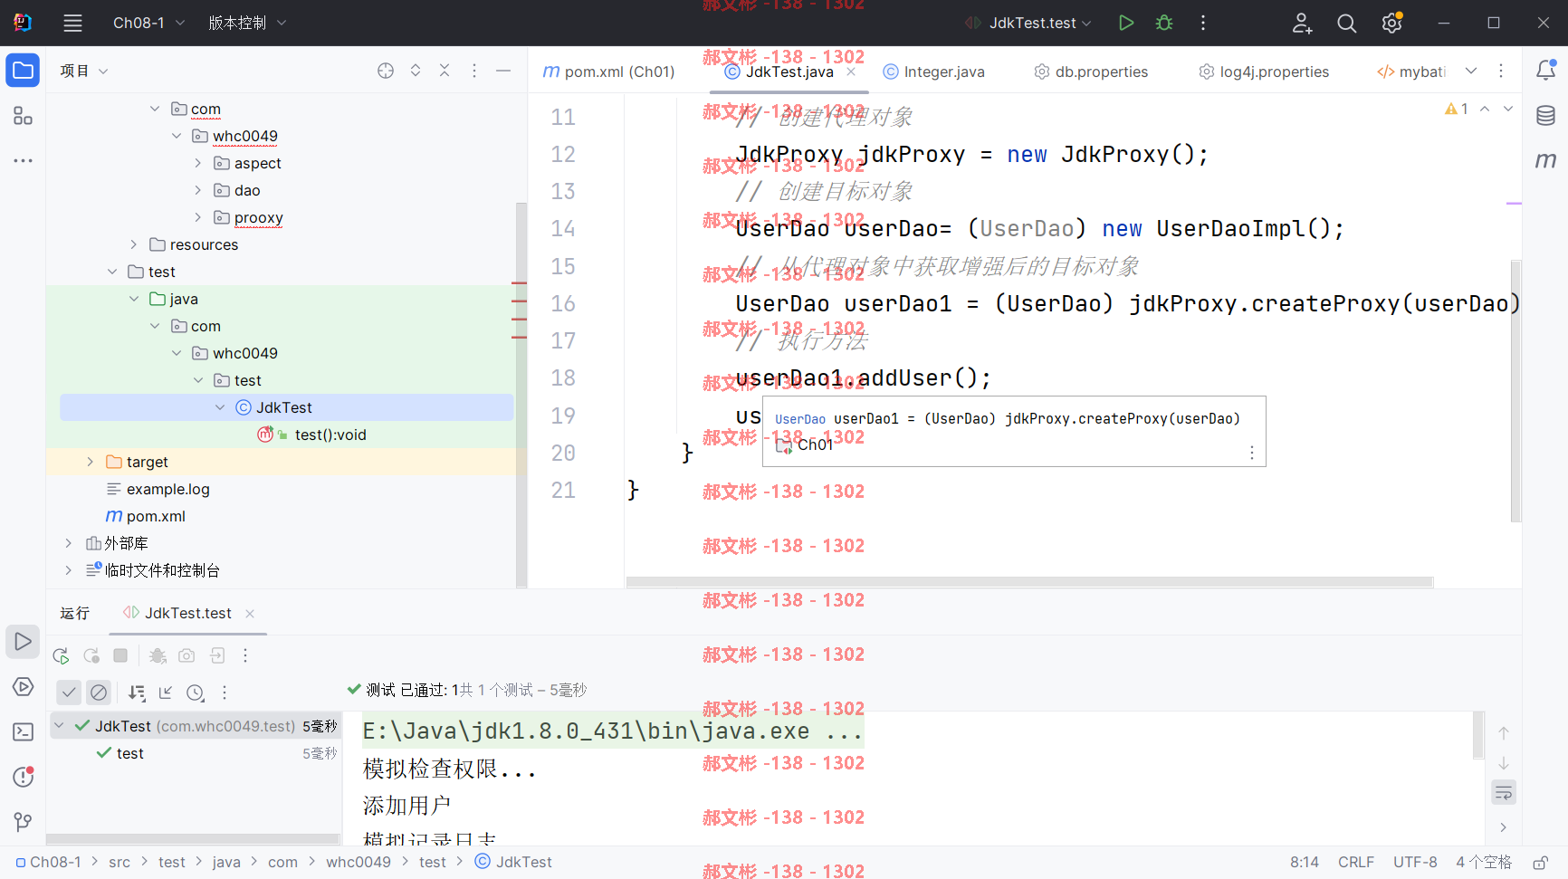Open the Git version control icon
Screen dimensions: 1568x879
point(23,821)
